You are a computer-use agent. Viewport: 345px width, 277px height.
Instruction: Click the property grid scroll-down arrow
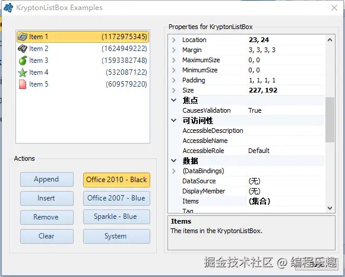click(330, 208)
